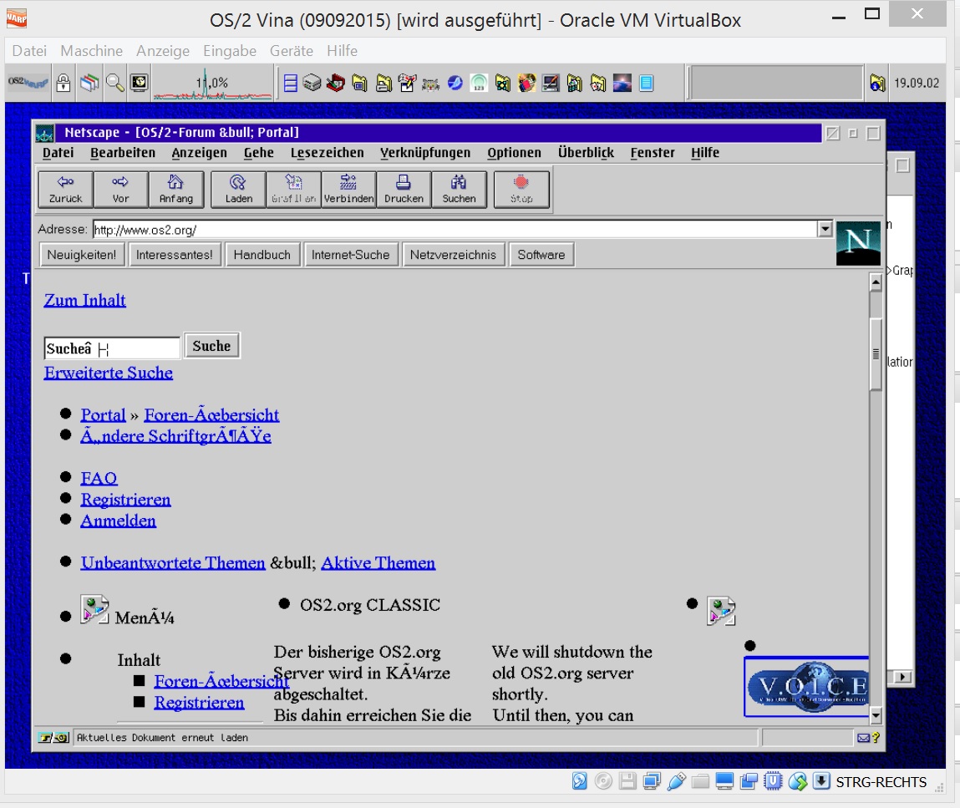Open the home page via Anfang
This screenshot has width=960, height=808.
[175, 190]
